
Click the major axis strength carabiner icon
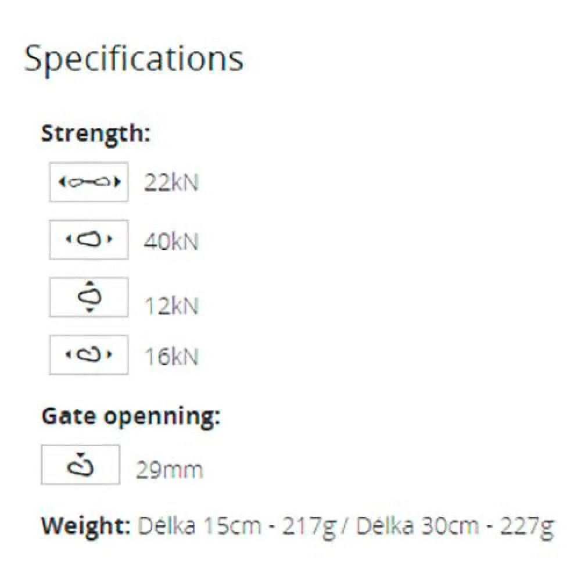coord(89,239)
